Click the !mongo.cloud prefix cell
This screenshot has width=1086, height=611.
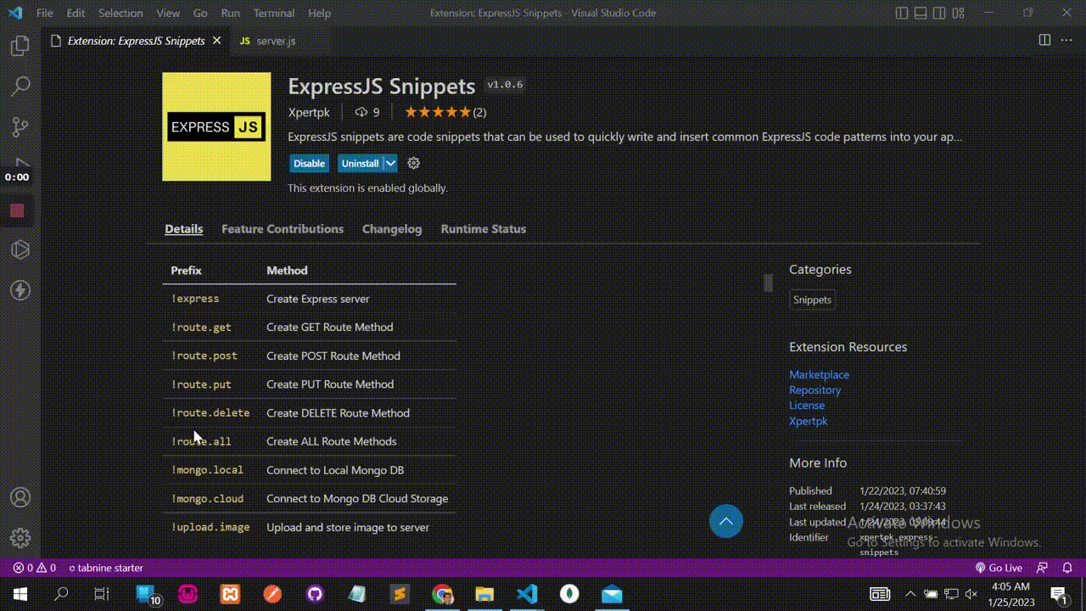click(207, 498)
